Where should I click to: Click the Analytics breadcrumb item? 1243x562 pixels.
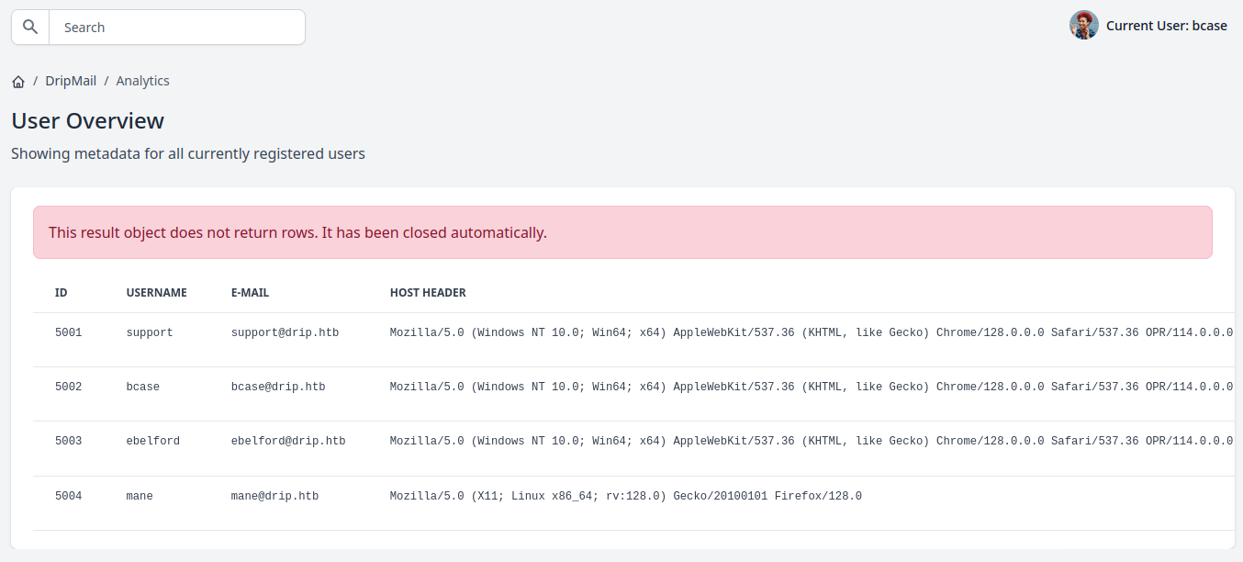142,81
